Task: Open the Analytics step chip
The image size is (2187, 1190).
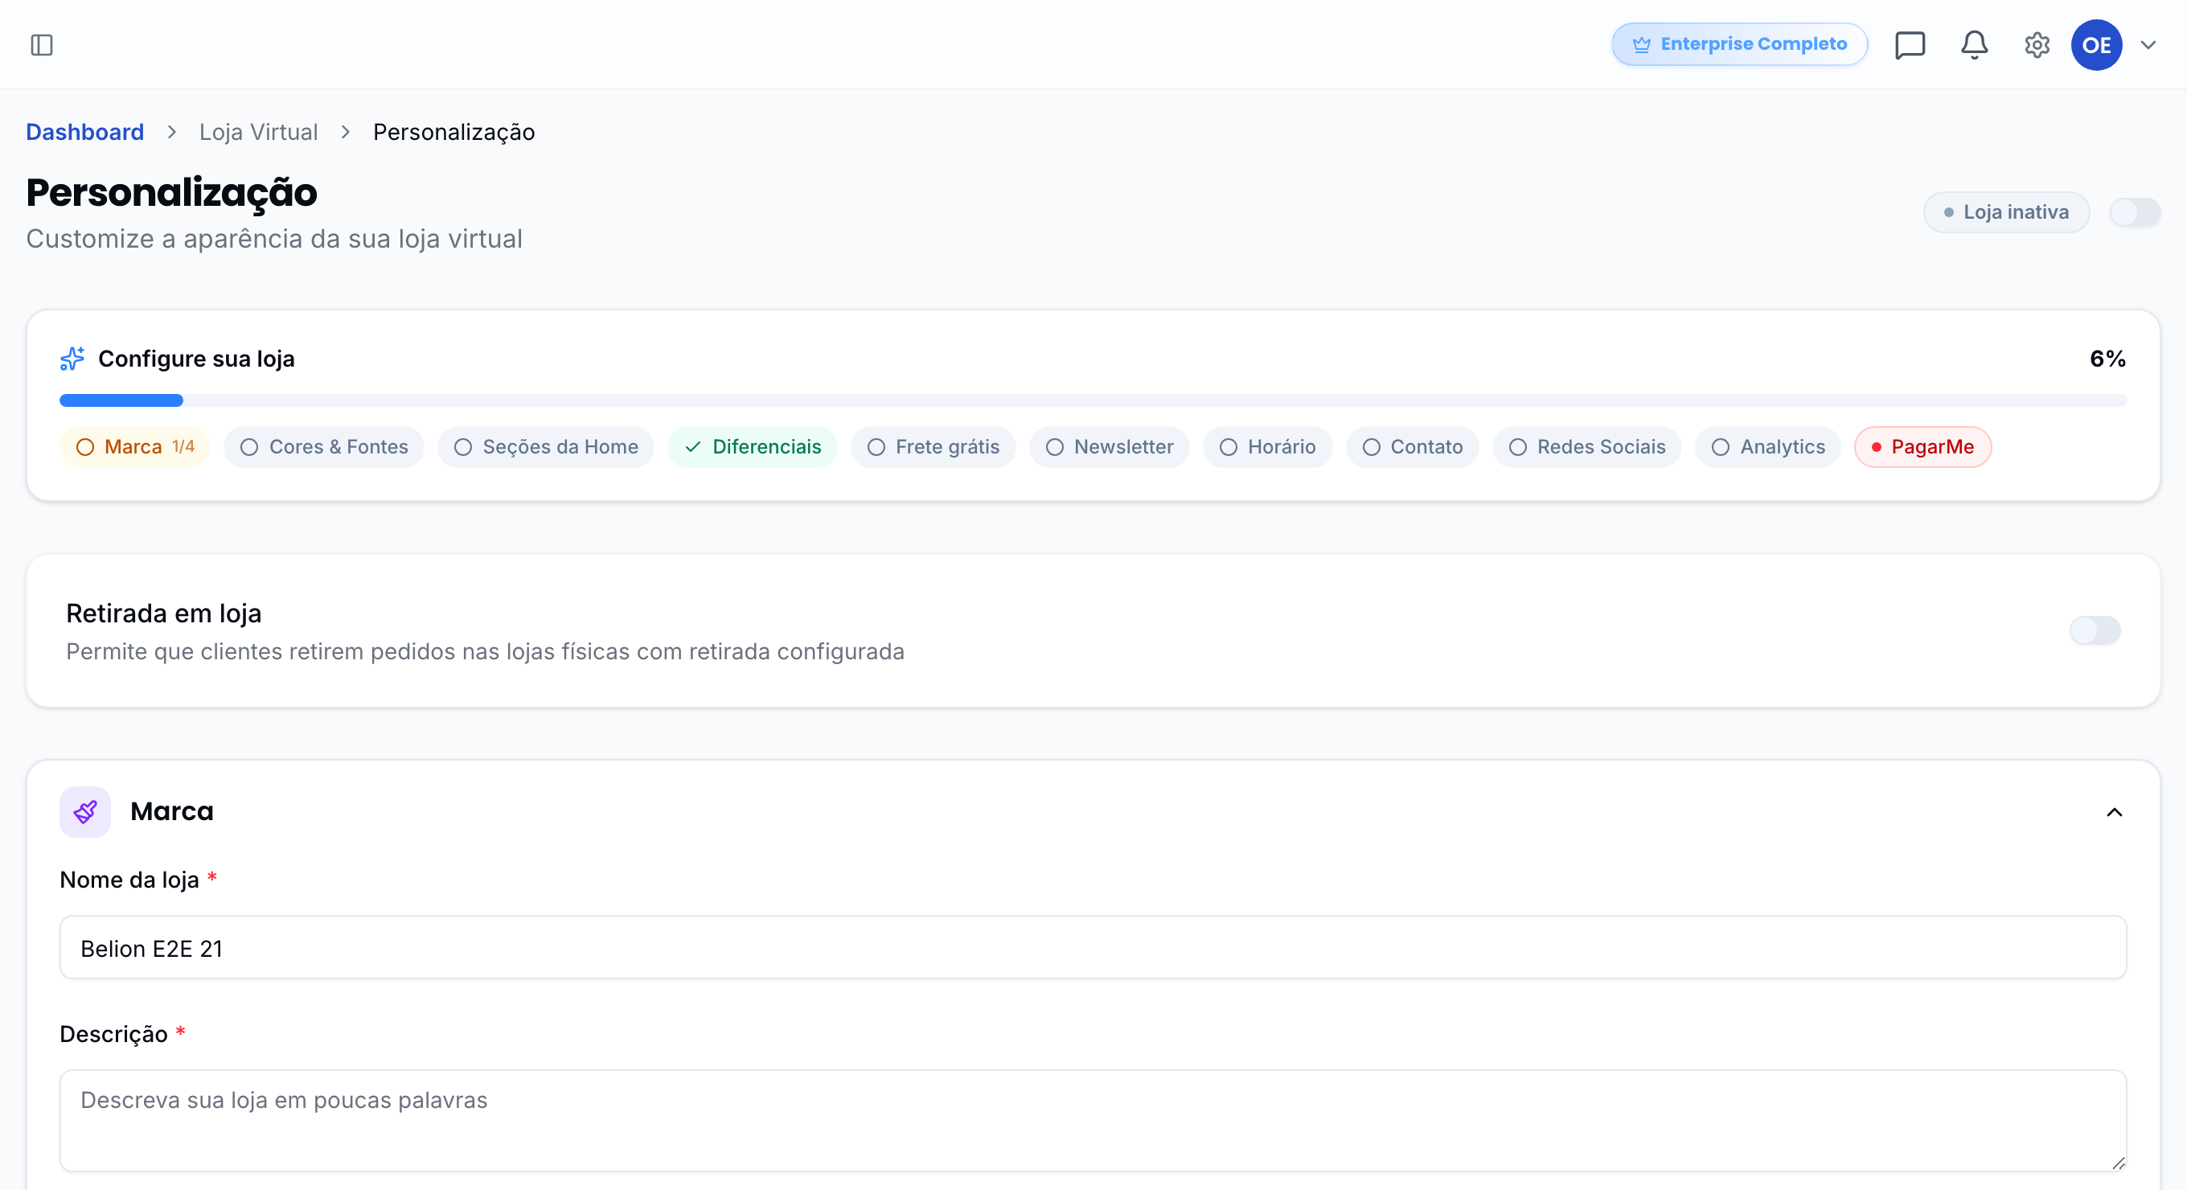Action: [1767, 447]
